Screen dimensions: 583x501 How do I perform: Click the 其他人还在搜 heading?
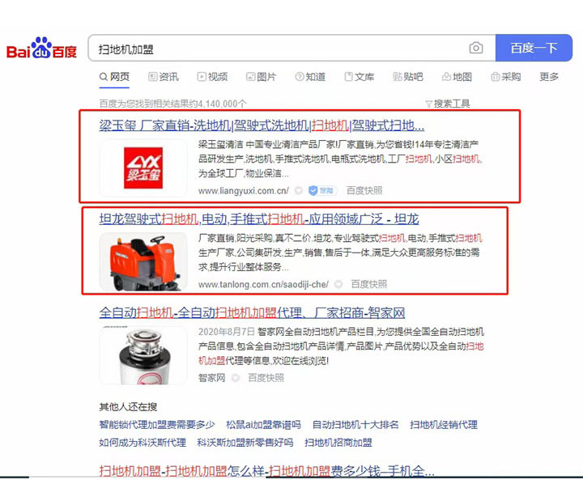point(128,407)
